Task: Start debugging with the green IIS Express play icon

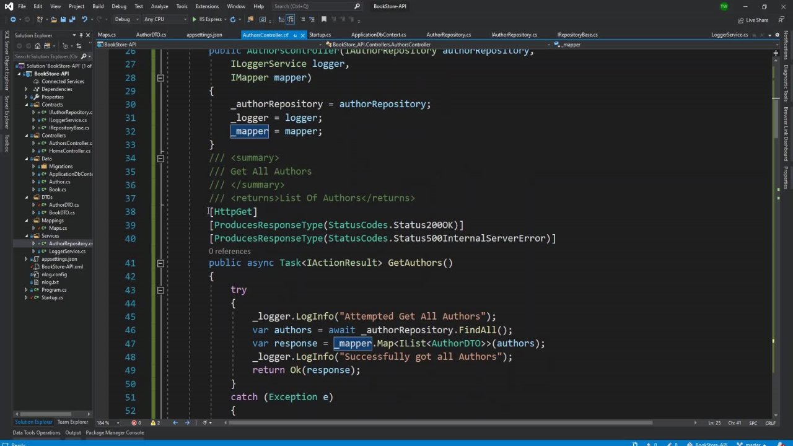Action: coord(194,19)
